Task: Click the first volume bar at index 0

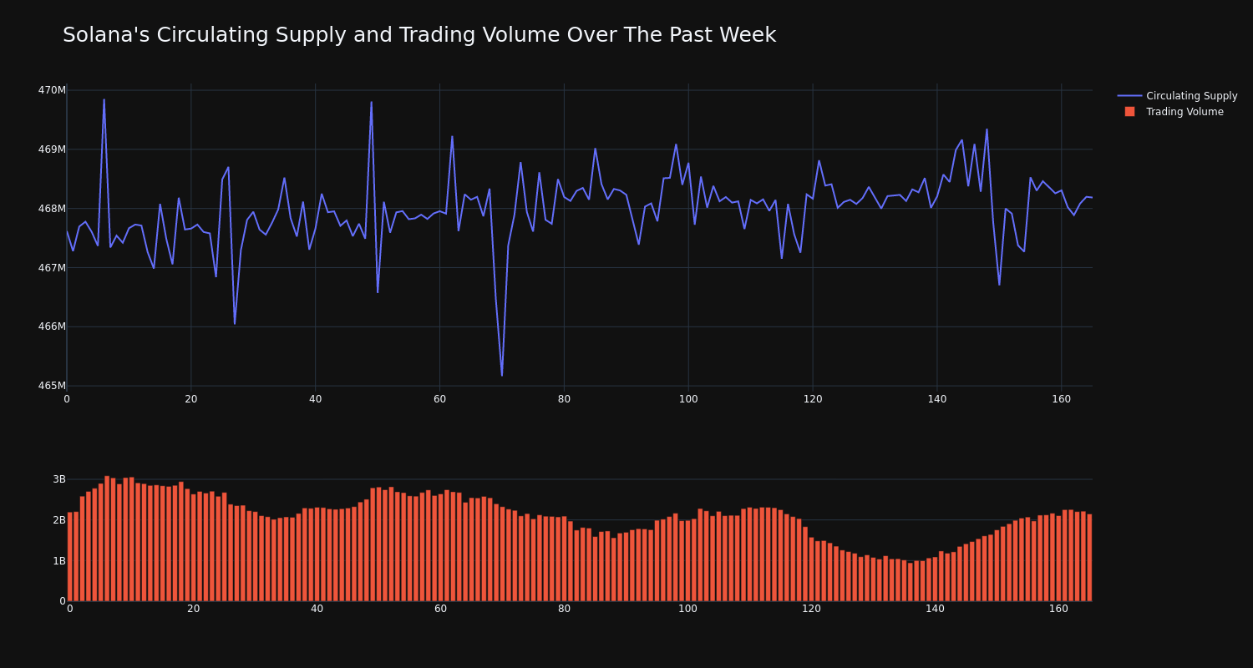Action: coord(70,557)
